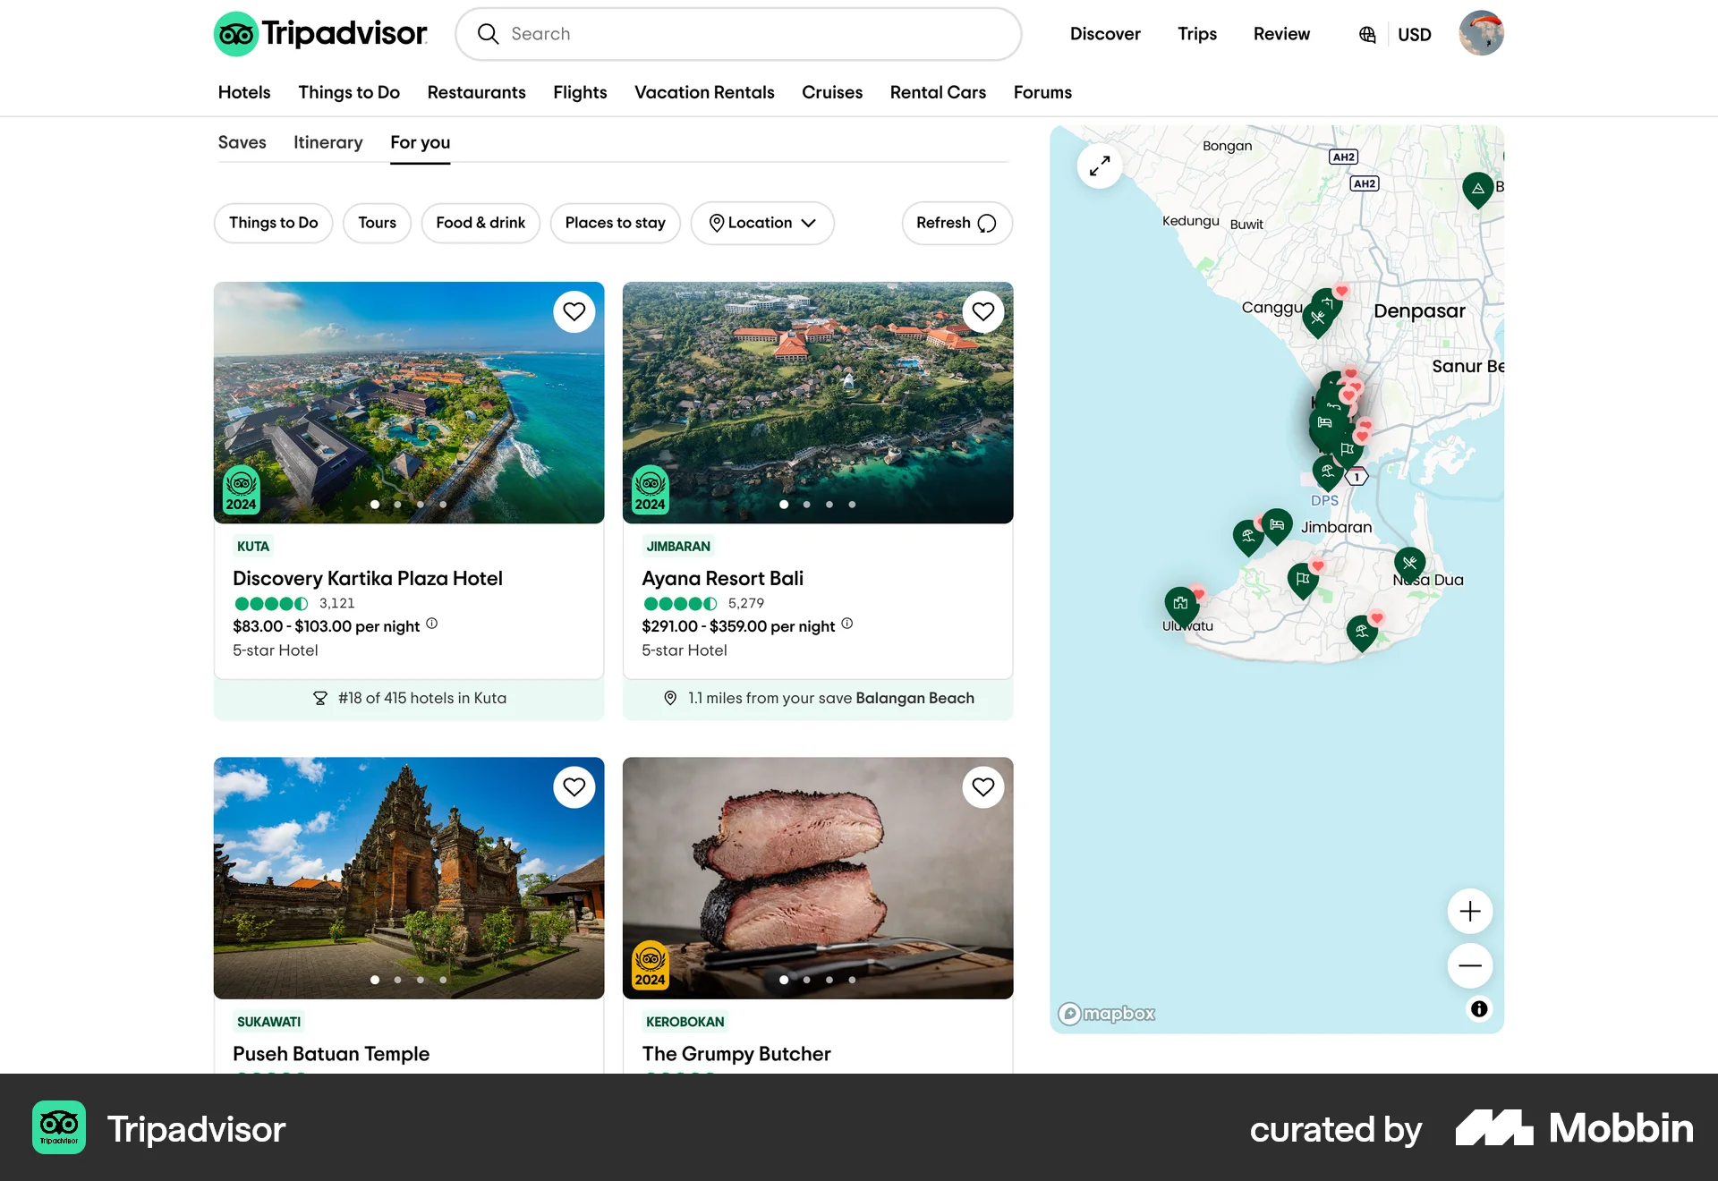
Task: Switch to the Itinerary tab
Action: (x=327, y=142)
